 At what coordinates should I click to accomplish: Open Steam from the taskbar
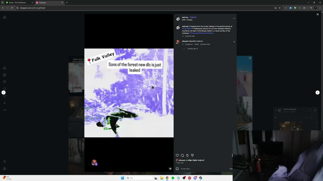pyautogui.click(x=201, y=178)
